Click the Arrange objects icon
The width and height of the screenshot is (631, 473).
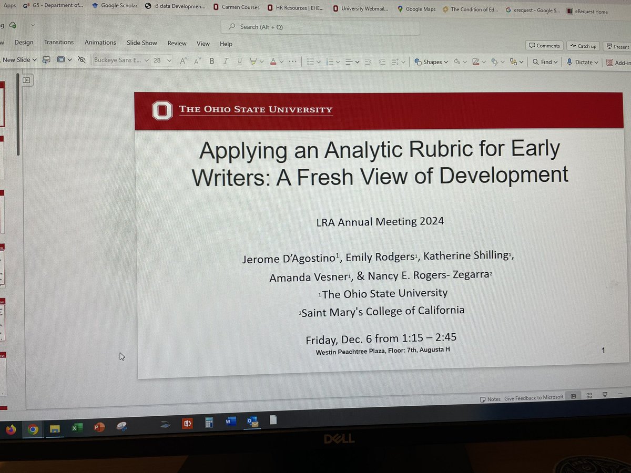click(513, 61)
